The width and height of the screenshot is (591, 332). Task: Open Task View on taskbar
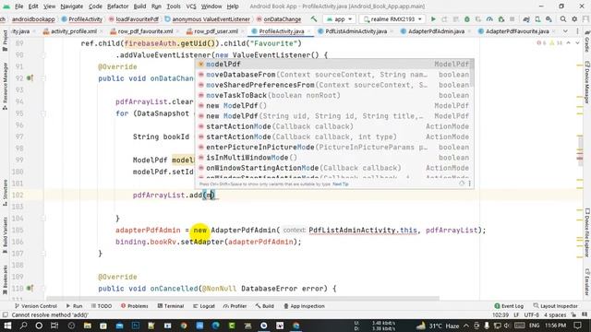54,326
